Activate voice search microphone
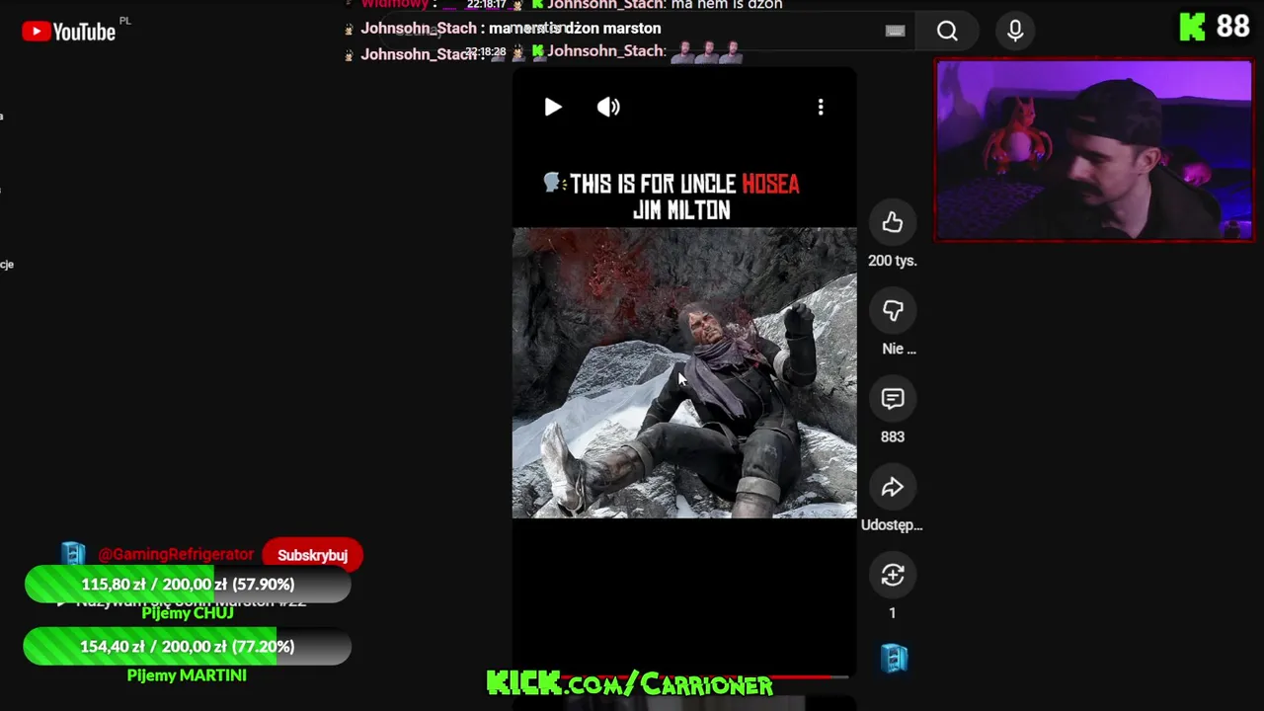1264x711 pixels. (1015, 32)
